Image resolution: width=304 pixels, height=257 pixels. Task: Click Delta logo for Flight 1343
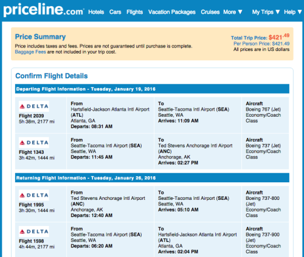click(x=34, y=143)
